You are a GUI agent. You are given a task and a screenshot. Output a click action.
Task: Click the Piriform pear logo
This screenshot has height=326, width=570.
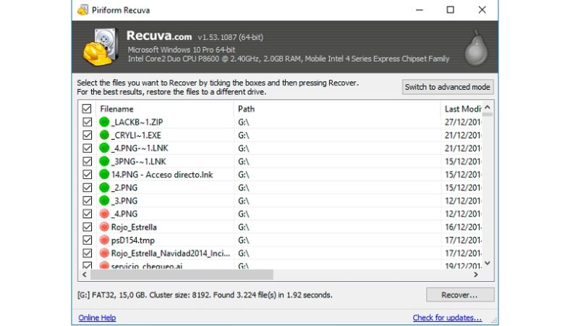point(476,48)
